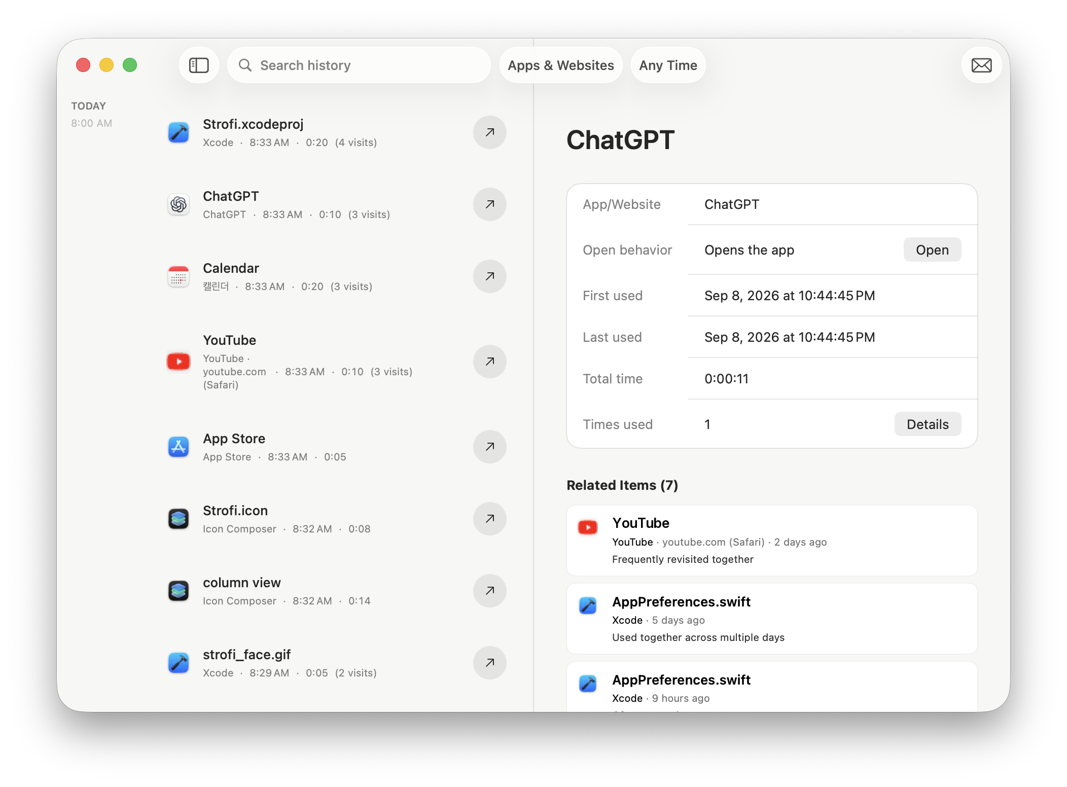The width and height of the screenshot is (1067, 787).
Task: Click the Details button
Action: [x=928, y=424]
